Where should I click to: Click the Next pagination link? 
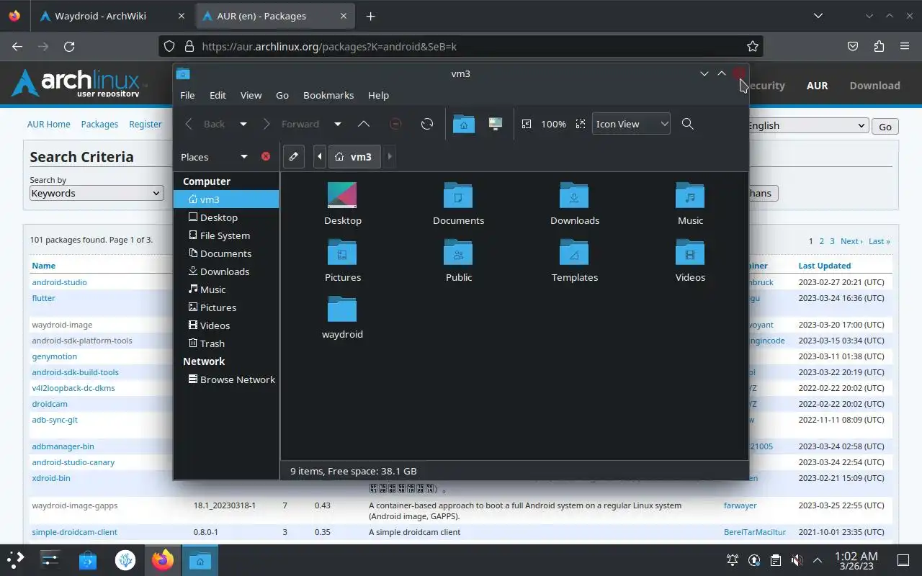coord(851,241)
